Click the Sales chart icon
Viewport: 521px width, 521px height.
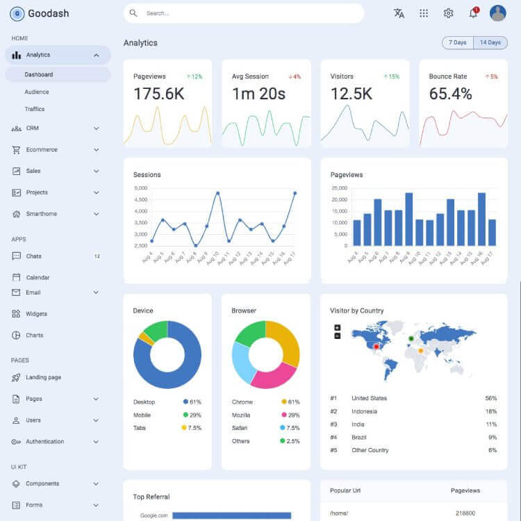[x=16, y=171]
